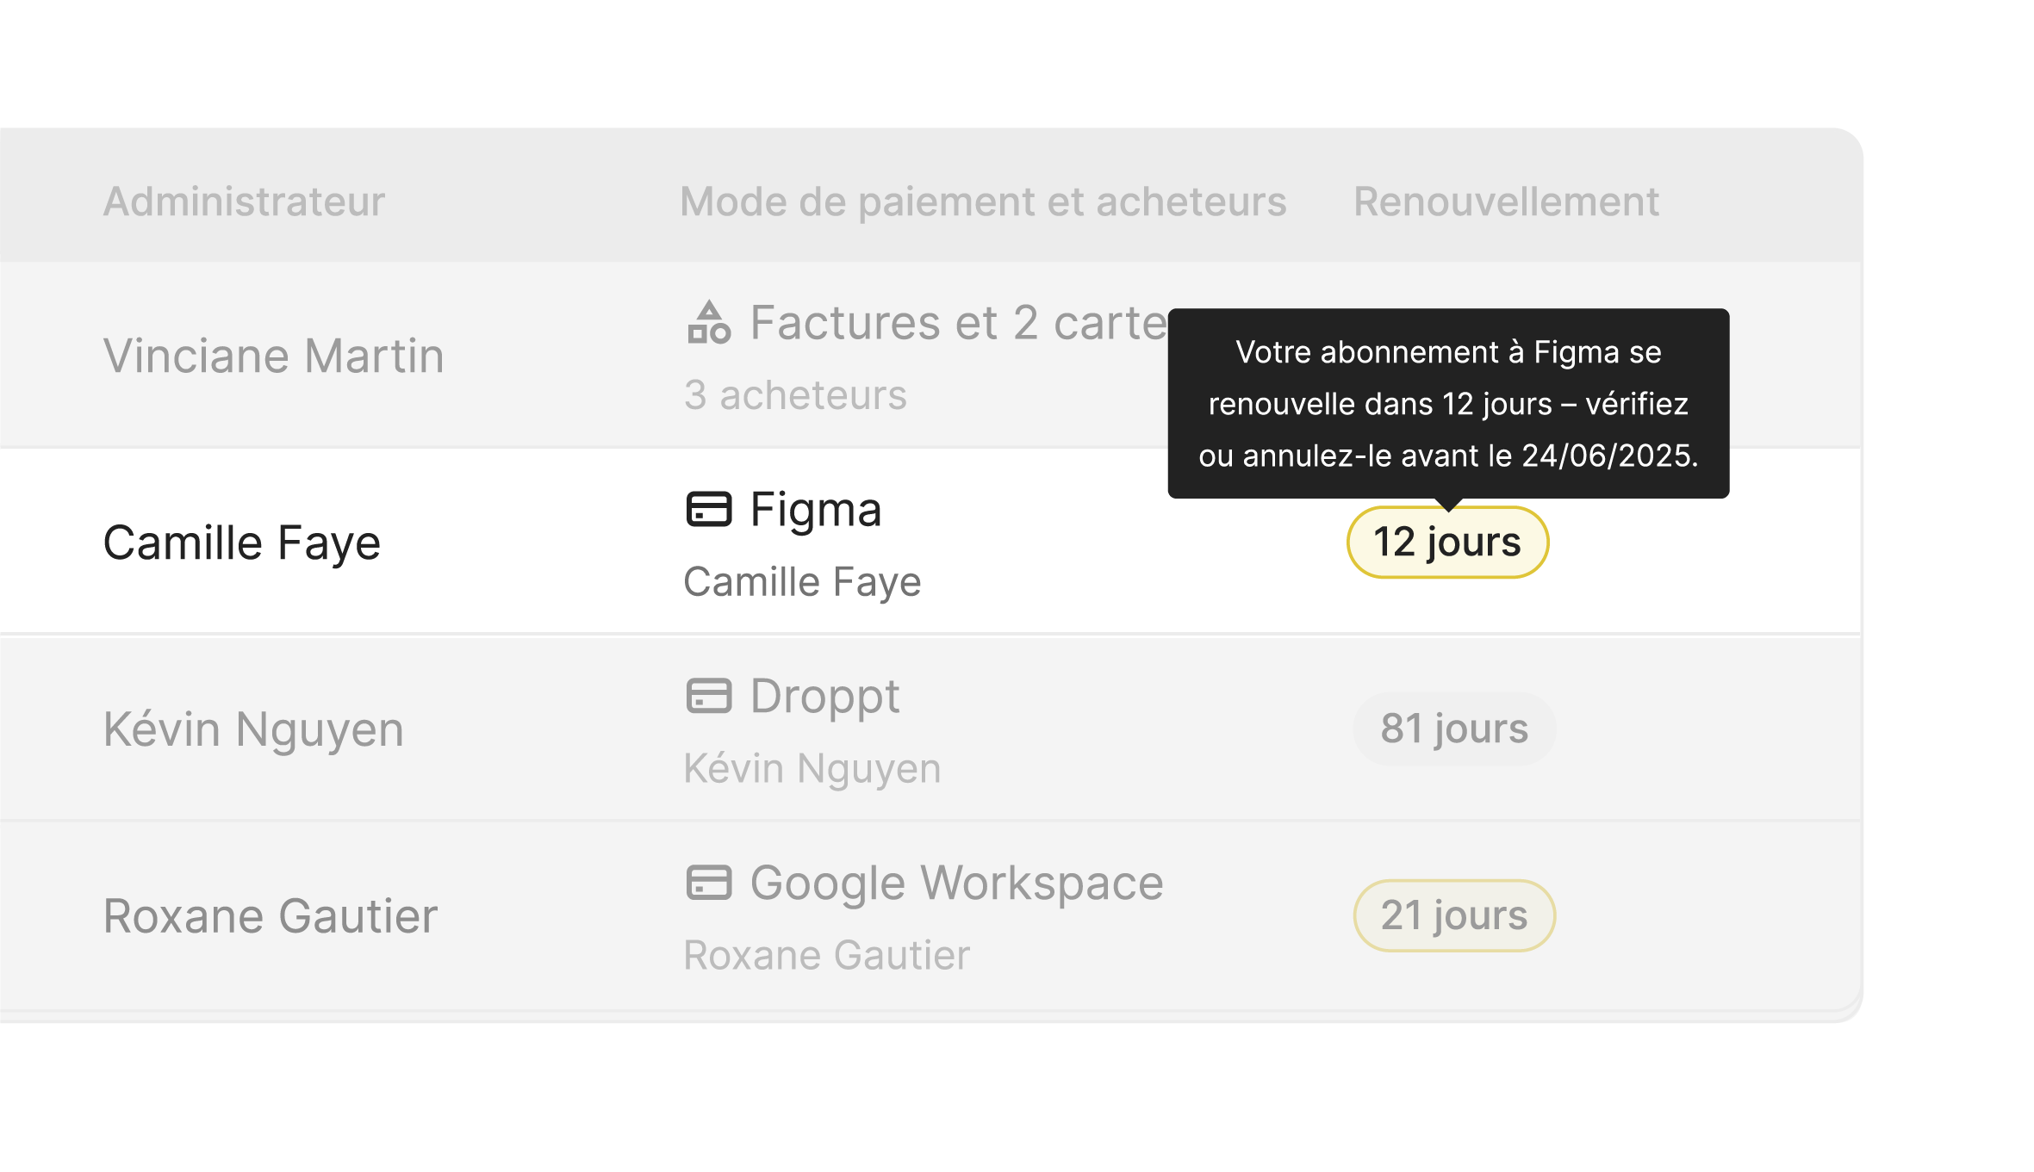Click the 81 jours renewal badge

(x=1454, y=729)
